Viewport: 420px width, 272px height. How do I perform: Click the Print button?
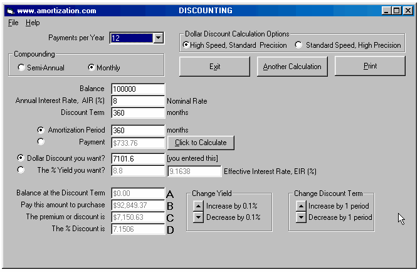370,67
